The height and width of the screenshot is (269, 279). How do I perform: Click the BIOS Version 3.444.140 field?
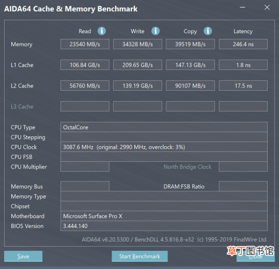[164, 226]
